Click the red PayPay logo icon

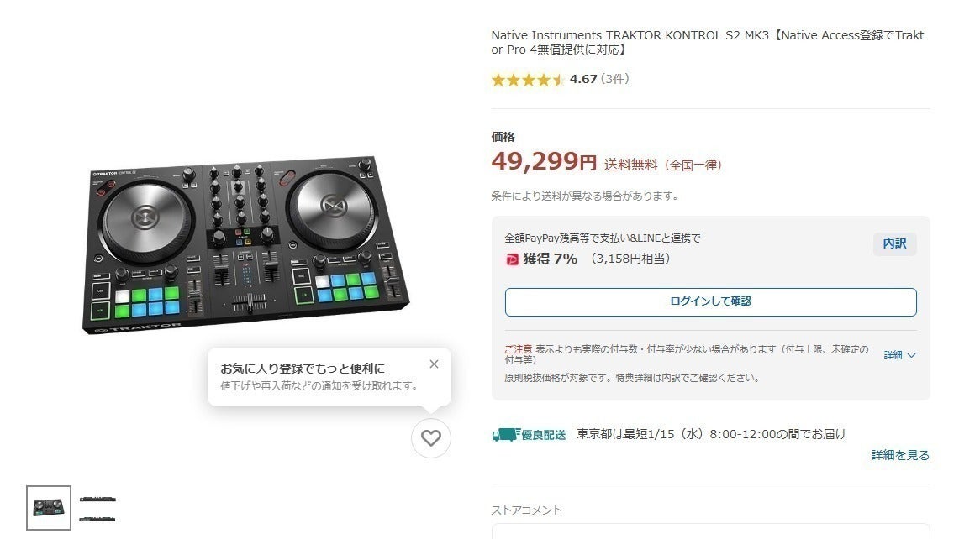512,259
